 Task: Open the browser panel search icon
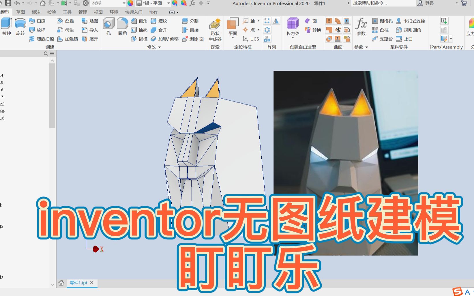pyautogui.click(x=46, y=54)
